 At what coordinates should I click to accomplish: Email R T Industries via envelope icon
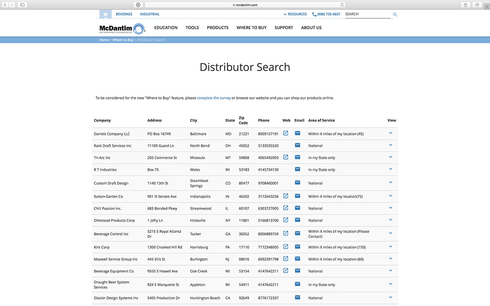pyautogui.click(x=298, y=169)
